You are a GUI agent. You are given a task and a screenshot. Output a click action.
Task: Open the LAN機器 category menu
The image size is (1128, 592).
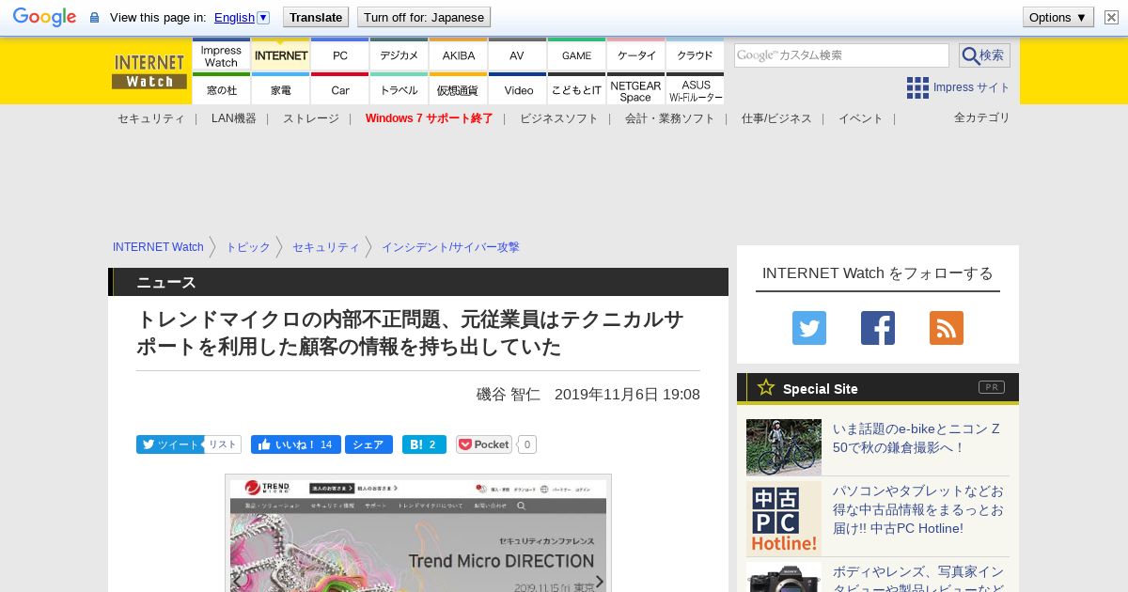pyautogui.click(x=233, y=118)
